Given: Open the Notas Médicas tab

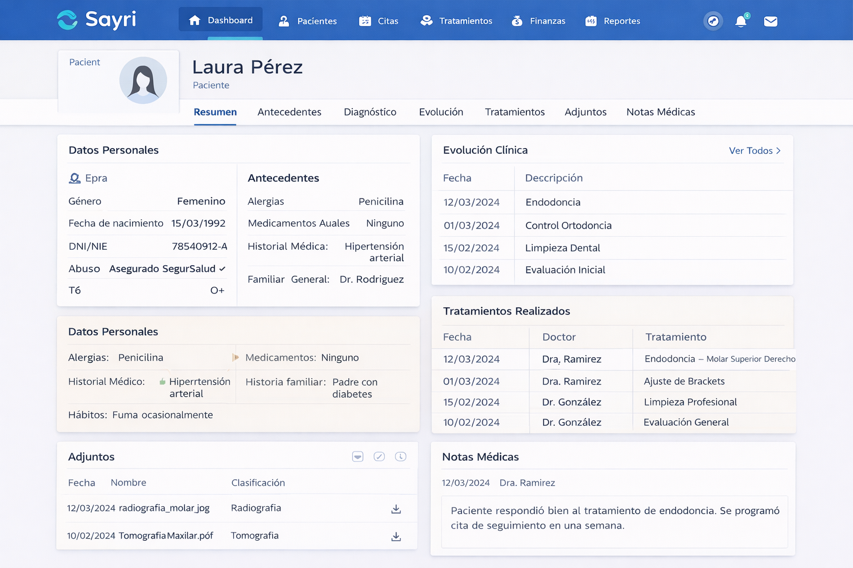Looking at the screenshot, I should click(660, 112).
